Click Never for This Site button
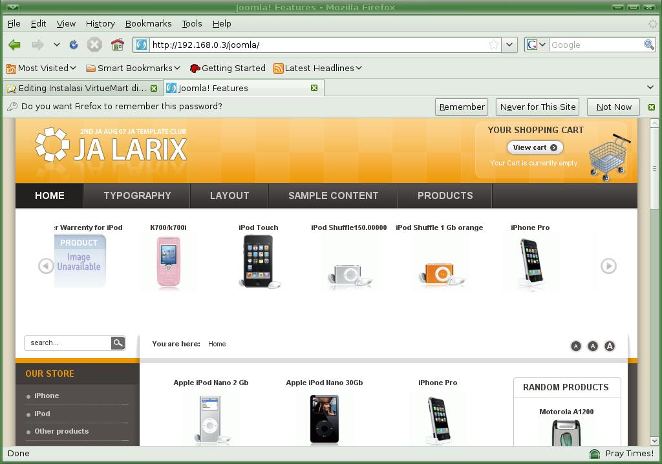Image resolution: width=662 pixels, height=464 pixels. pos(537,107)
